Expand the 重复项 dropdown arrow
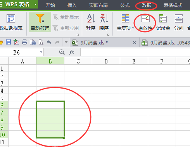Viewport: 190px width, 147px height. tap(133, 28)
